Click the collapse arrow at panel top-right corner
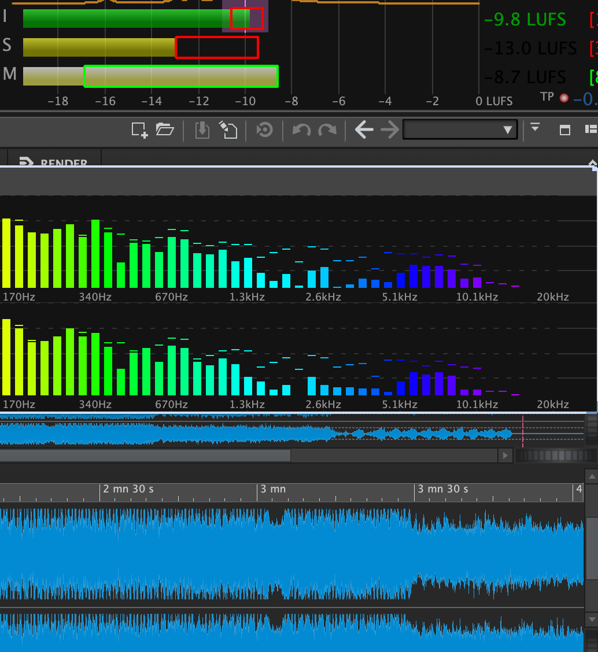 click(x=593, y=164)
